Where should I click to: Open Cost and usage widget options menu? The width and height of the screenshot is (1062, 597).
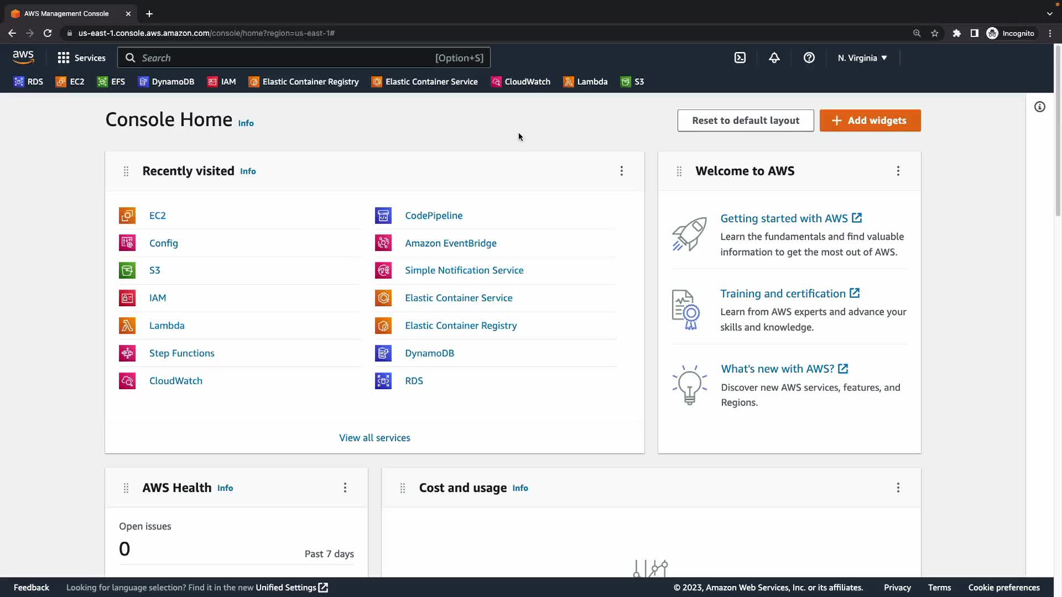(x=898, y=488)
